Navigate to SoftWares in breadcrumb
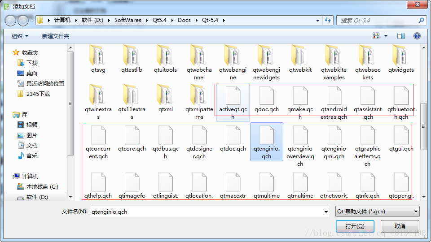431x242 pixels. click(x=128, y=20)
